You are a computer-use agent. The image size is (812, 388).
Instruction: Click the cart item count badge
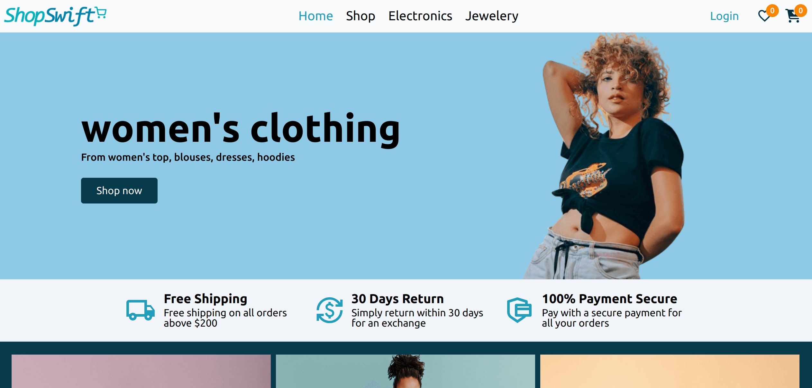[800, 11]
